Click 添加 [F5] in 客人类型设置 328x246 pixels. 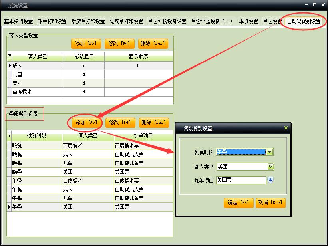click(86, 44)
